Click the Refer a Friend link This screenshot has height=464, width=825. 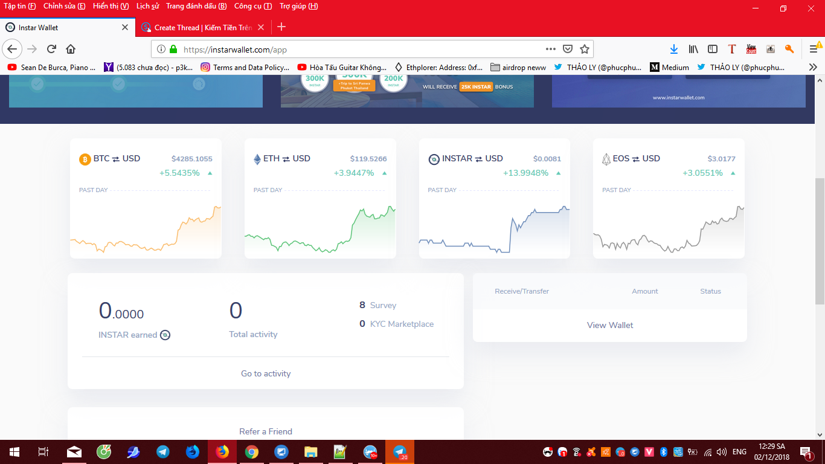point(266,431)
